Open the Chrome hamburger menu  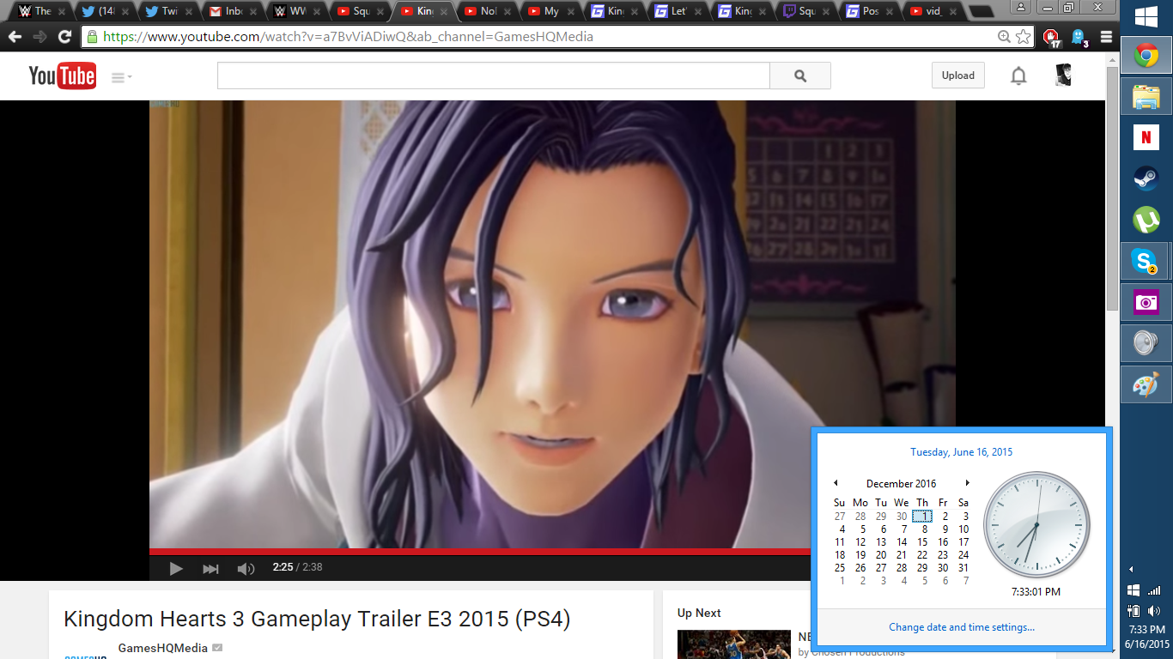(1106, 37)
